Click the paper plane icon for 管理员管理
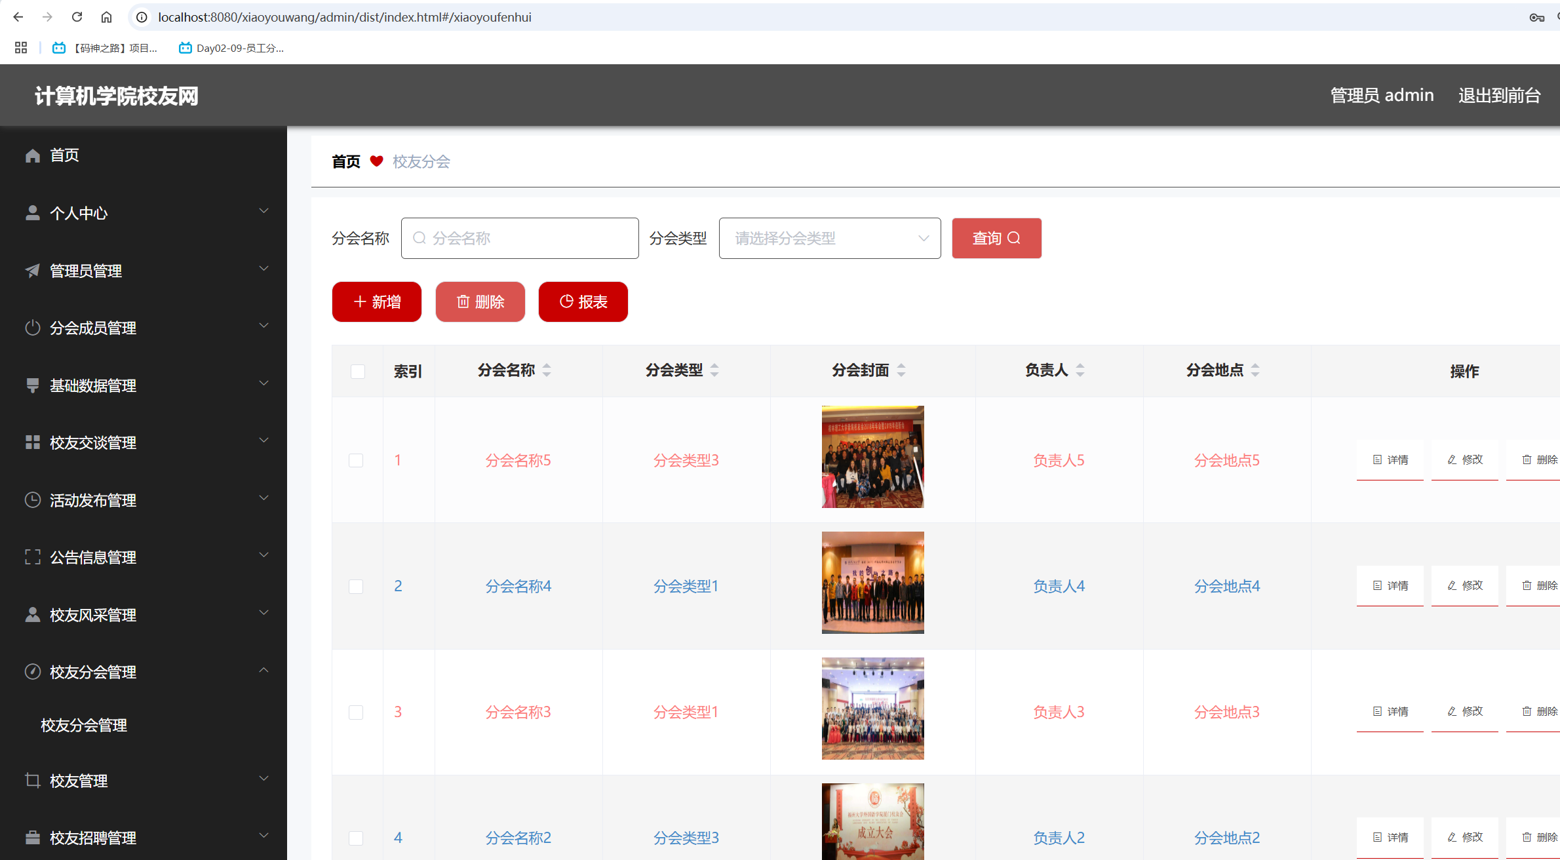 [33, 270]
